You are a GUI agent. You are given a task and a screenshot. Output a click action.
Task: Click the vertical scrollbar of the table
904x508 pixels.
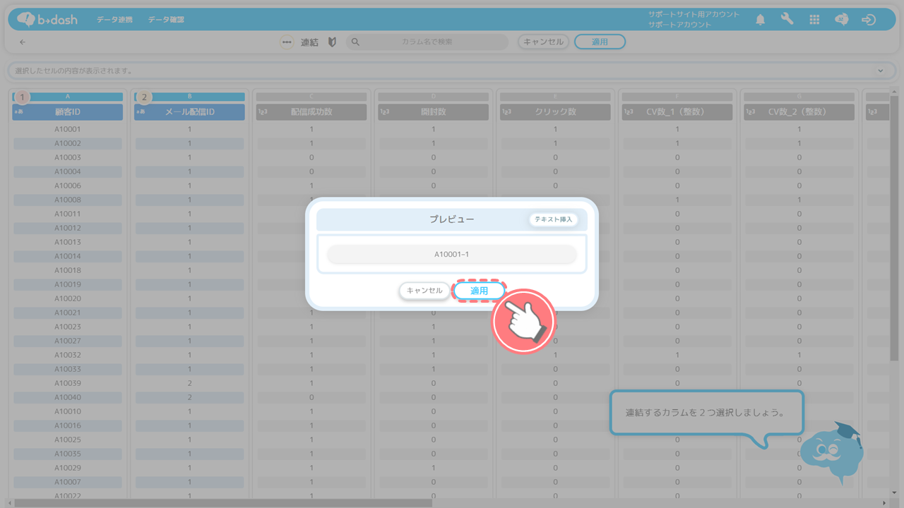[894, 229]
